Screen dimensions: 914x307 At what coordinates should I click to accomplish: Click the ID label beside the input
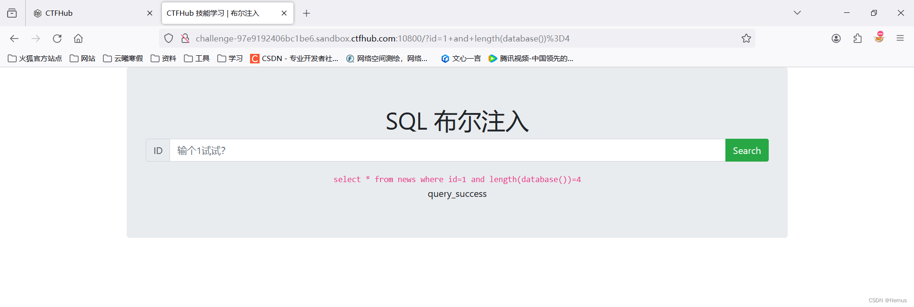158,151
